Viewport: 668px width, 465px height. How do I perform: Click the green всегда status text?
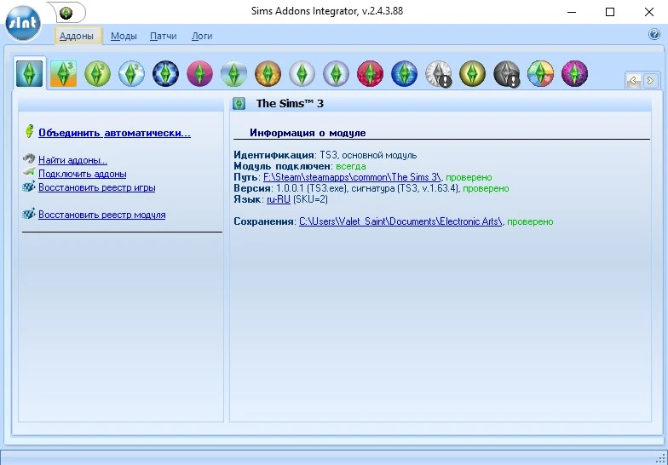351,166
